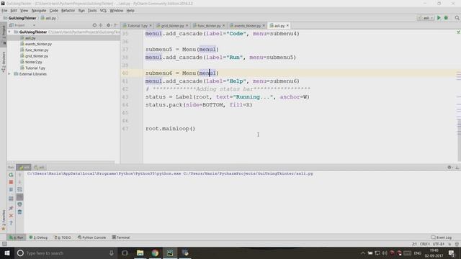Open the Tools menu

(x=92, y=11)
